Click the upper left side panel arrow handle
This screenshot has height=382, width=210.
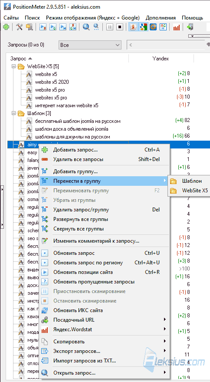point(2,189)
